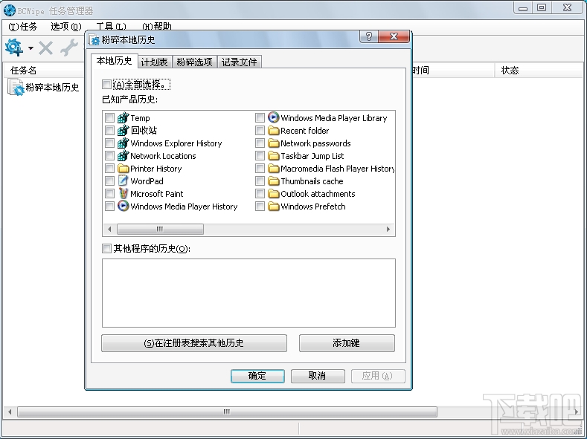Screen dimensions: 587x439
Task: Click the BCWipe application logo icon
Action: [x=10, y=10]
